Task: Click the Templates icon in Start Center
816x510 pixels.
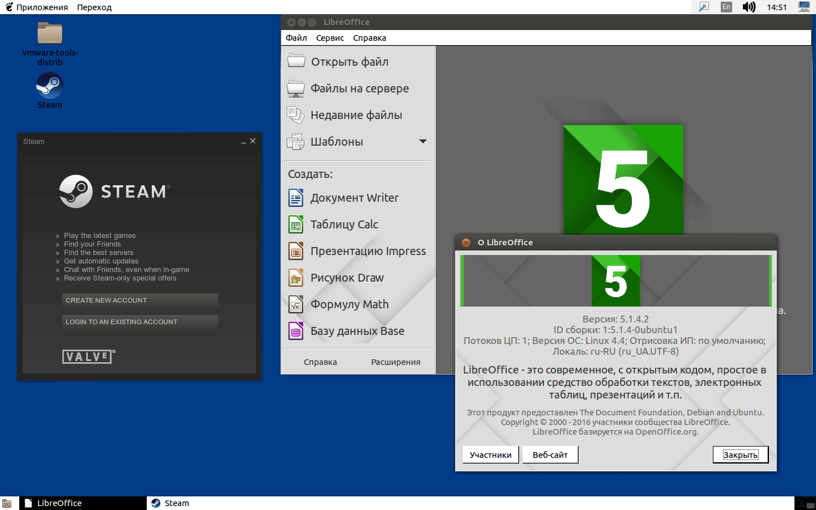Action: (296, 142)
